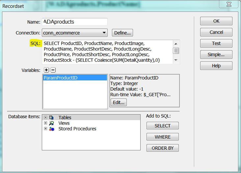Image resolution: width=241 pixels, height=173 pixels.
Task: Select ParamProductID in the variables list
Action: coord(75,78)
